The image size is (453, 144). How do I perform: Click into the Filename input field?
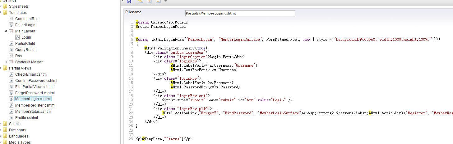tap(240, 13)
